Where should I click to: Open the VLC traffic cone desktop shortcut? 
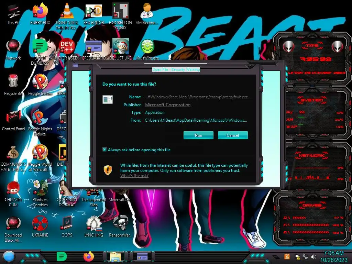tap(67, 16)
